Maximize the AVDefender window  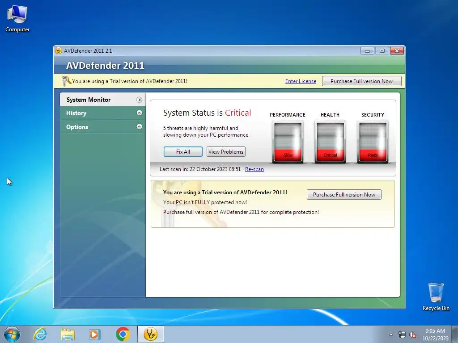382,51
